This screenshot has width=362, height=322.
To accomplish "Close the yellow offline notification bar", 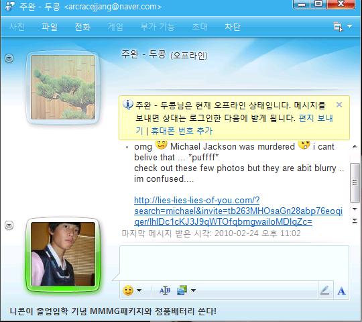I will click(x=339, y=105).
